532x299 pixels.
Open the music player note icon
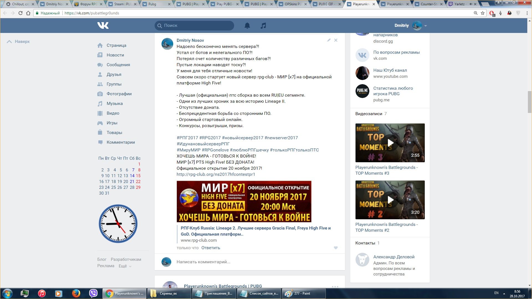coord(263,25)
